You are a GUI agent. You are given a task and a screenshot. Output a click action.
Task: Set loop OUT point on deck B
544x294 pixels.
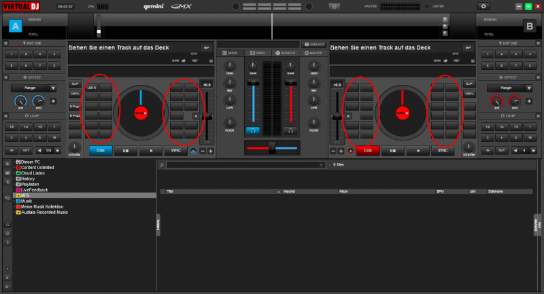pyautogui.click(x=502, y=151)
